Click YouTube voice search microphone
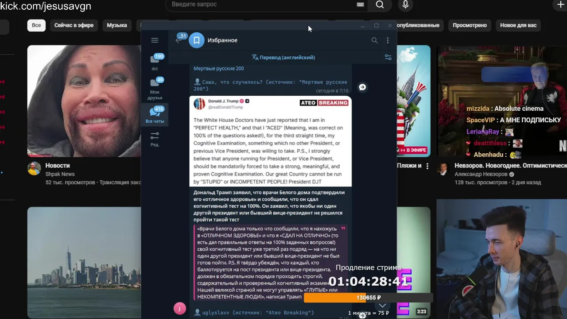Screen dimensions: 567x319 405,5
